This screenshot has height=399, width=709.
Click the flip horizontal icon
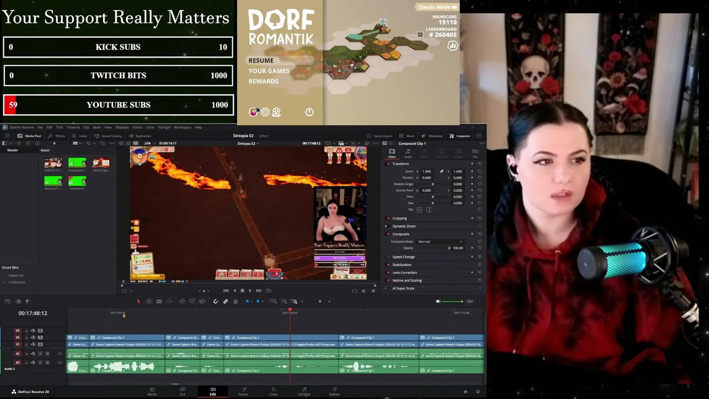[419, 210]
